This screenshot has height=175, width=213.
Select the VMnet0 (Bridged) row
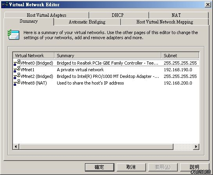click(x=106, y=63)
